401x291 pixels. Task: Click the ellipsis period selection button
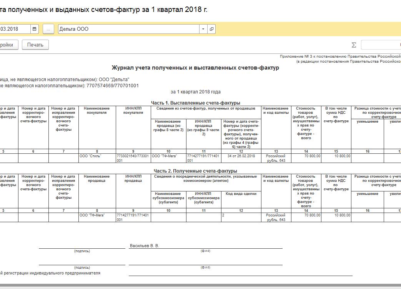(x=48, y=29)
